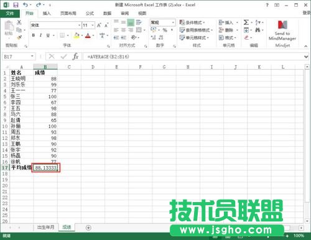This screenshot has height=240, width=311.
Task: Switch to the 数据 data tab
Action: click(x=107, y=13)
